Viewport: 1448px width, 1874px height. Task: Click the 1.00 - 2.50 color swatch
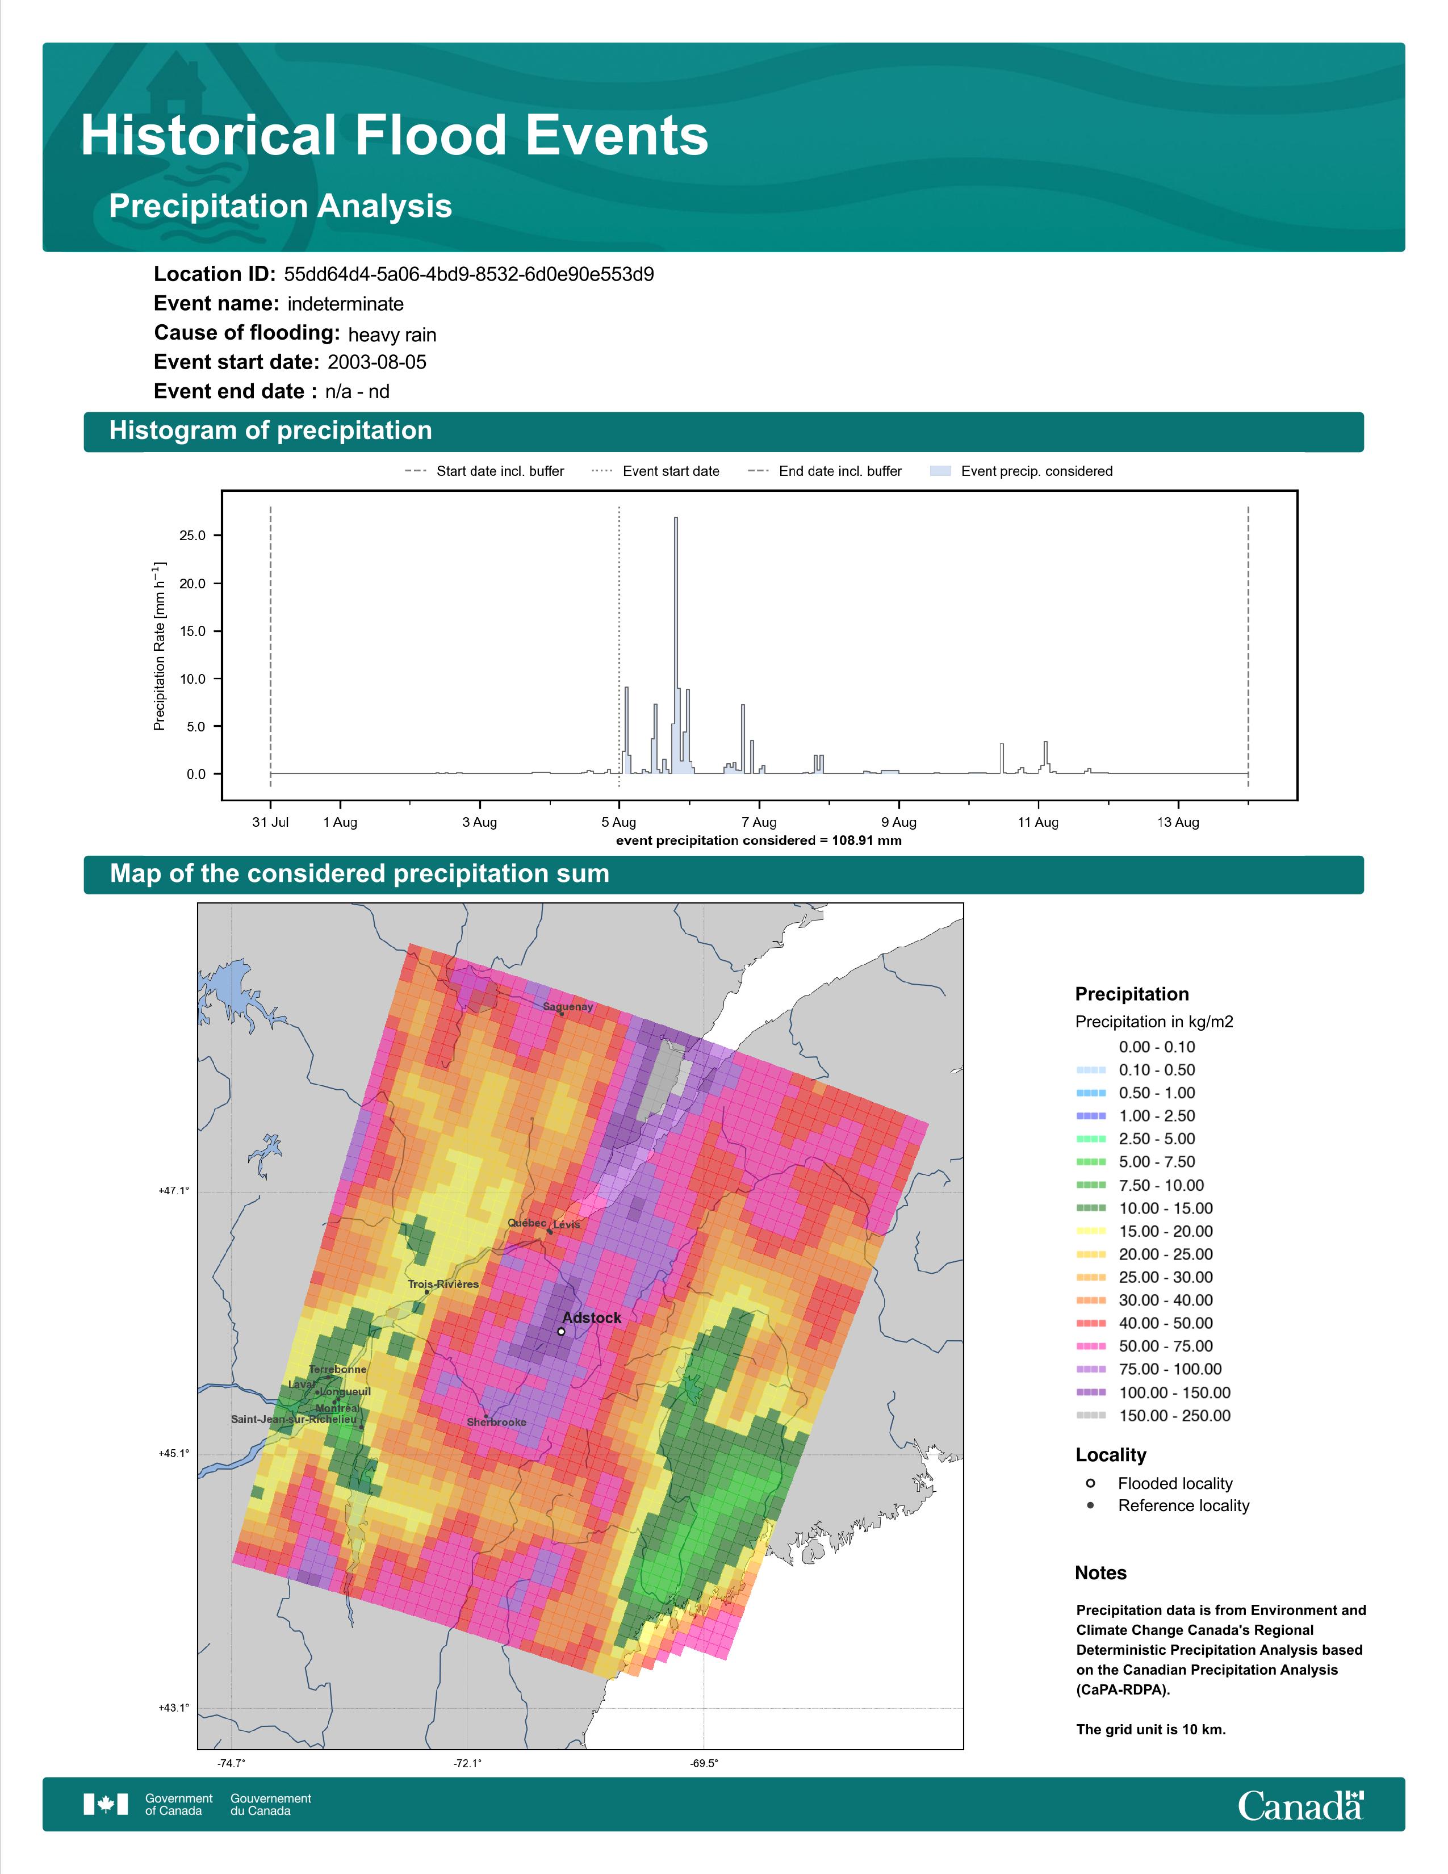tap(1091, 1116)
